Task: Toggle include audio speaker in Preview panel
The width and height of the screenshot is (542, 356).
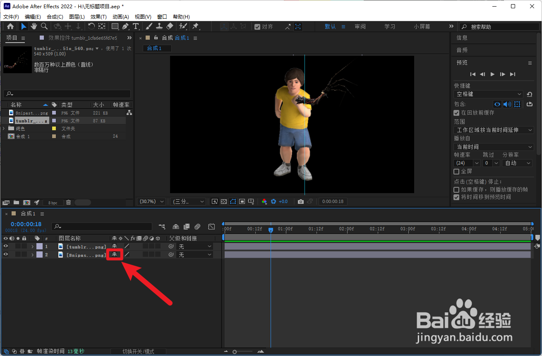Action: click(x=507, y=104)
